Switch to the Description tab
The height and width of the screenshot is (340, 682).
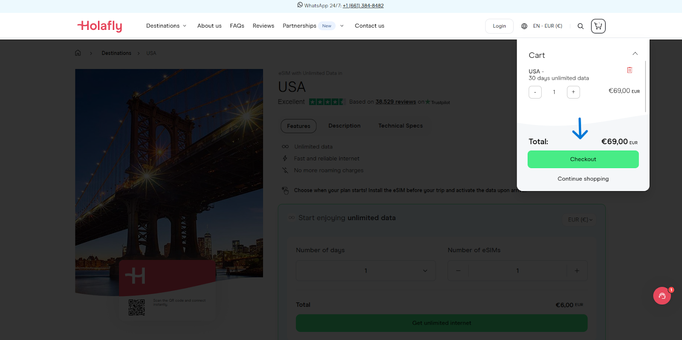[x=344, y=126]
